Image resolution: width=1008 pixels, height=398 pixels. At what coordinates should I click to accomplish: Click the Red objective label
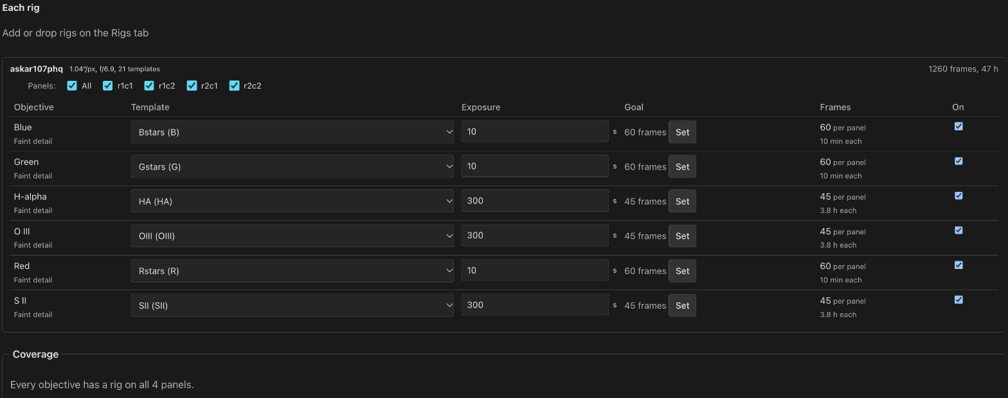(22, 266)
